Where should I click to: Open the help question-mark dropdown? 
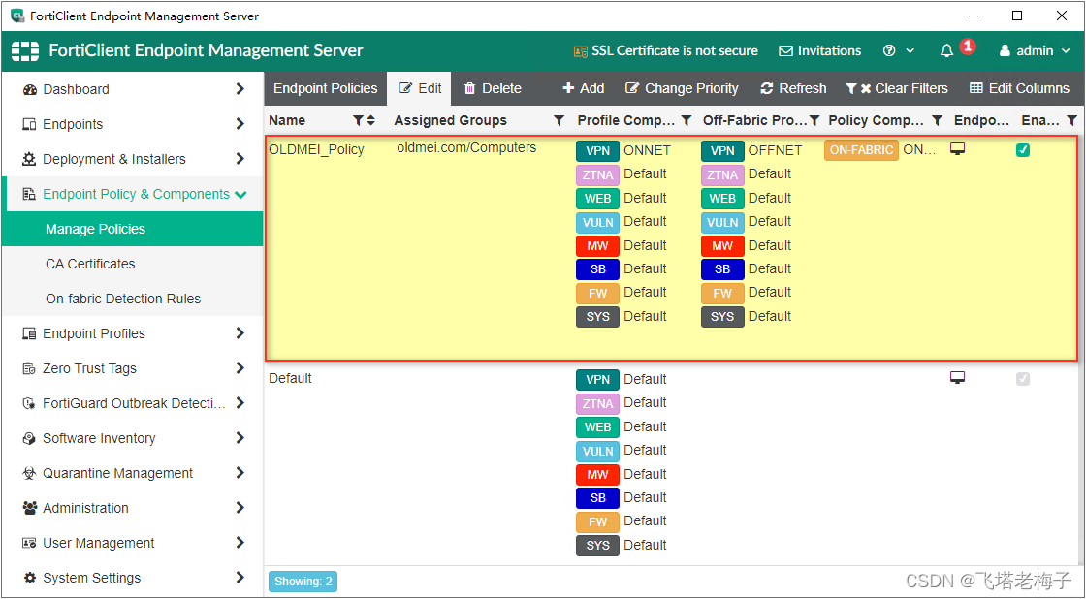899,50
